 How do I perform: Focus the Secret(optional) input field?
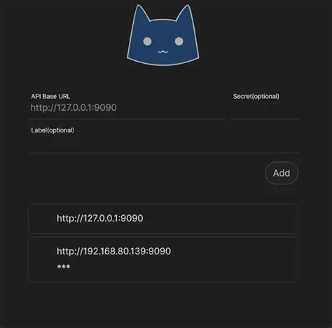tap(264, 108)
